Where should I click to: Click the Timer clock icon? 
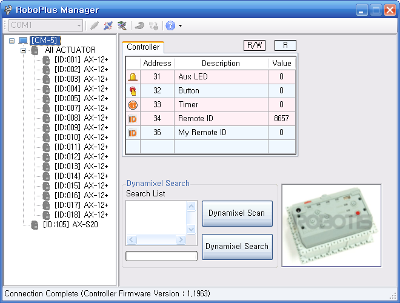133,105
